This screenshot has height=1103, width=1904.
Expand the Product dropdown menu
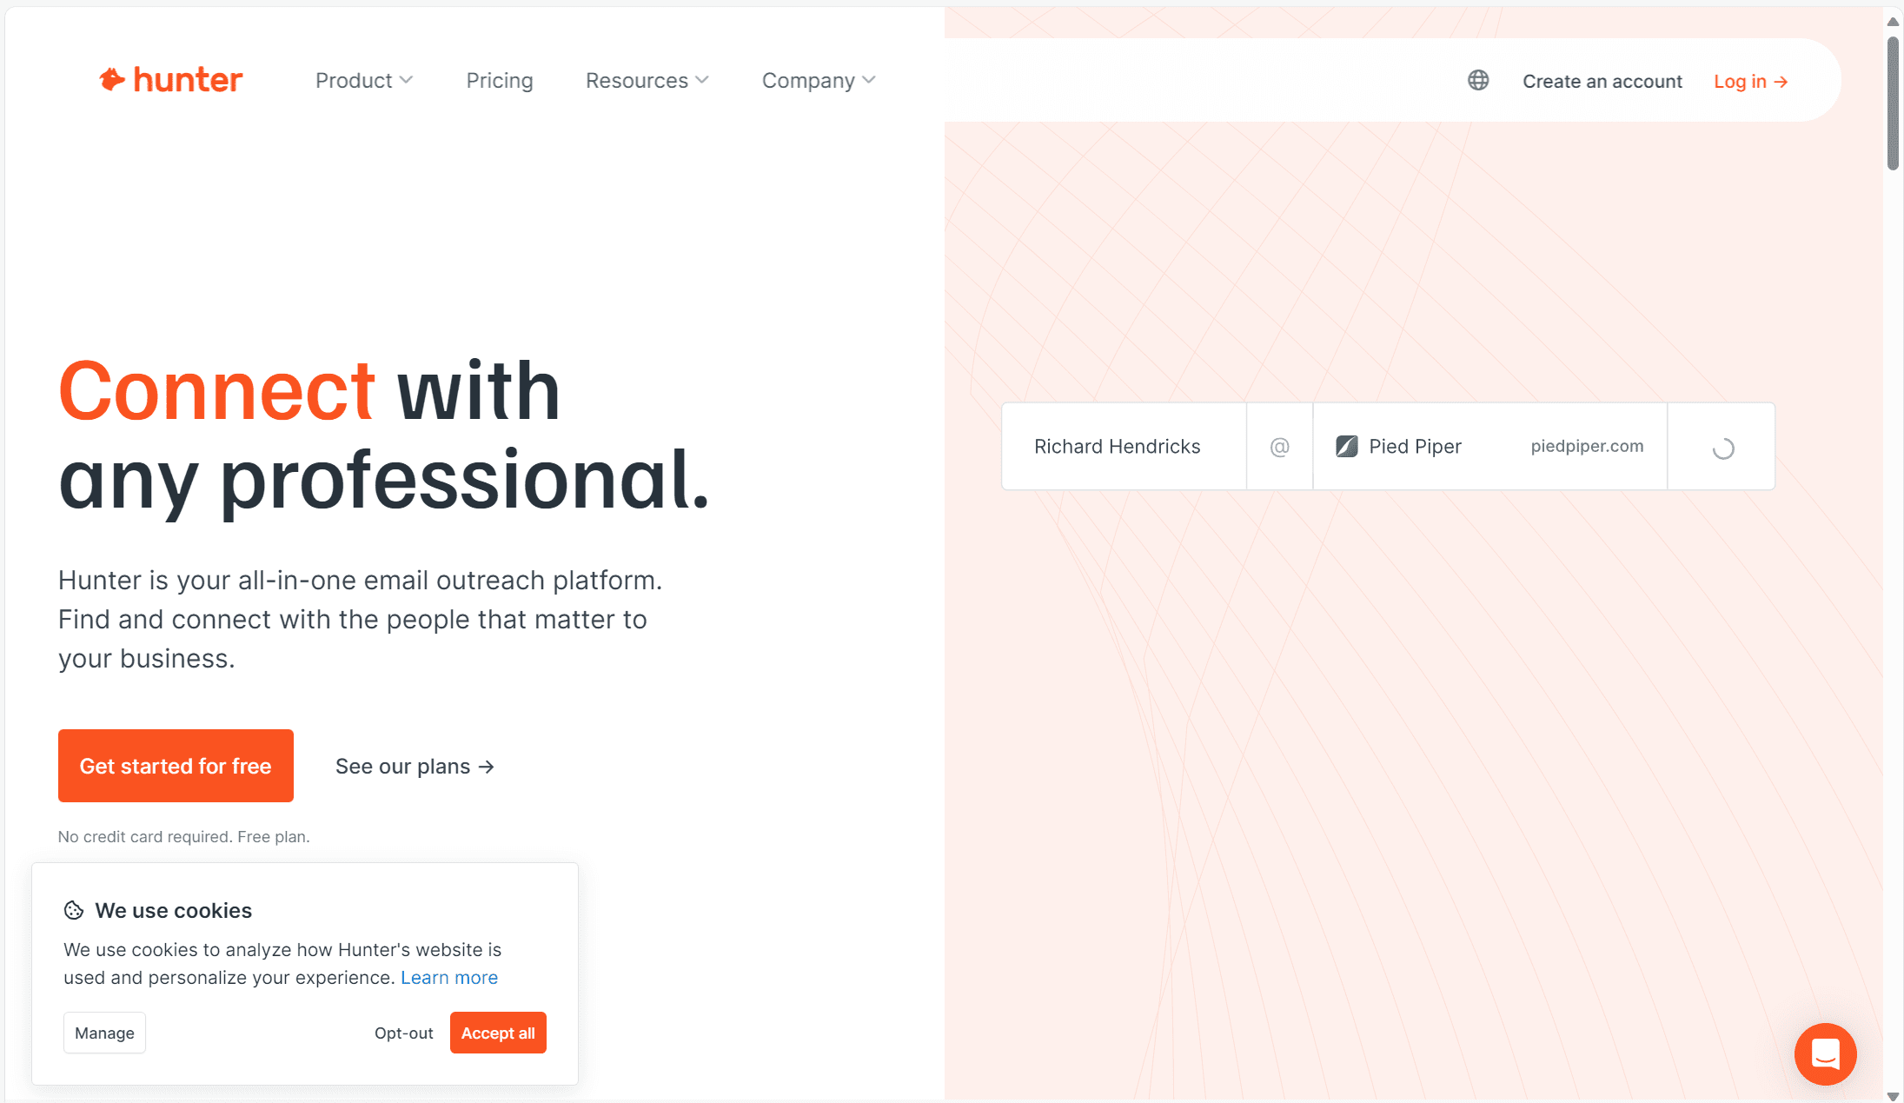pos(365,82)
